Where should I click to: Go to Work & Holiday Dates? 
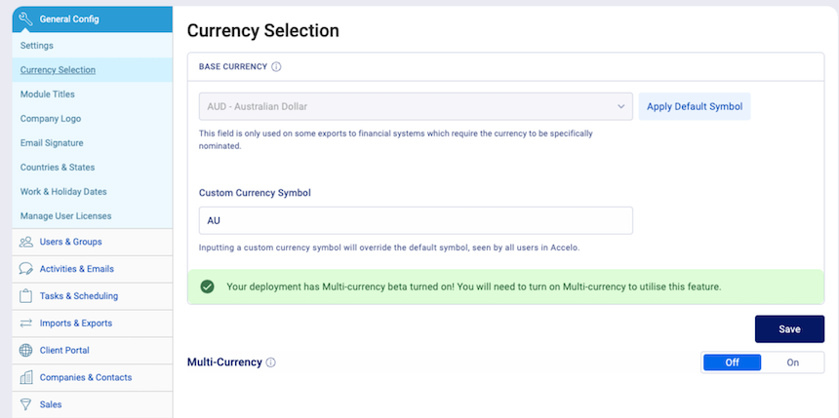[x=63, y=191]
